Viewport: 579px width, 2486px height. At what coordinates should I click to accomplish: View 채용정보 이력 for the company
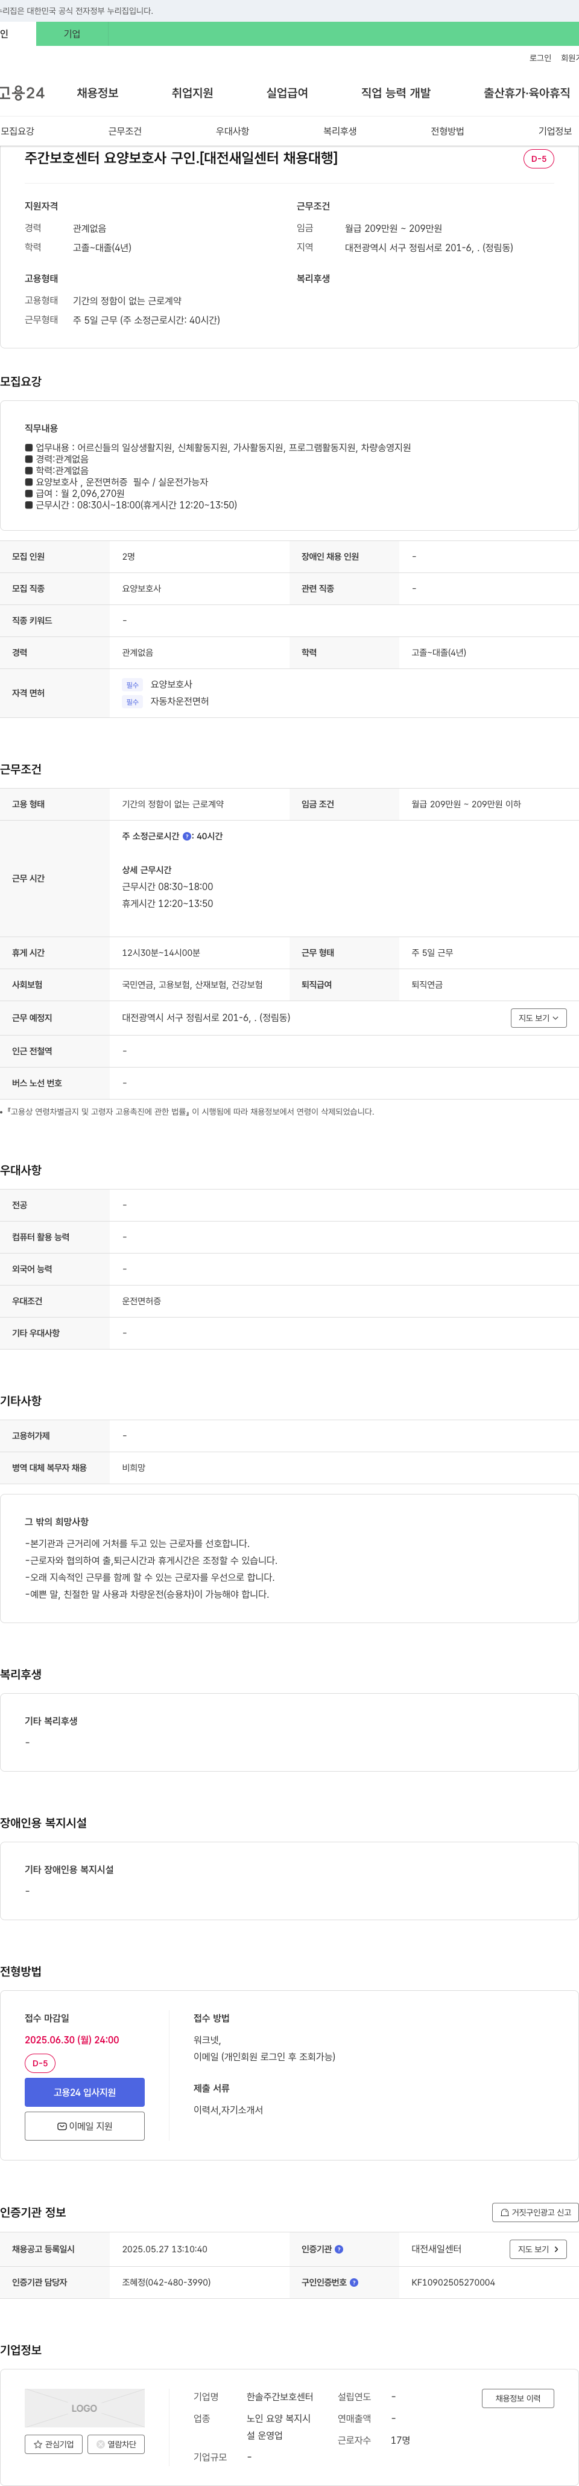pos(518,2398)
